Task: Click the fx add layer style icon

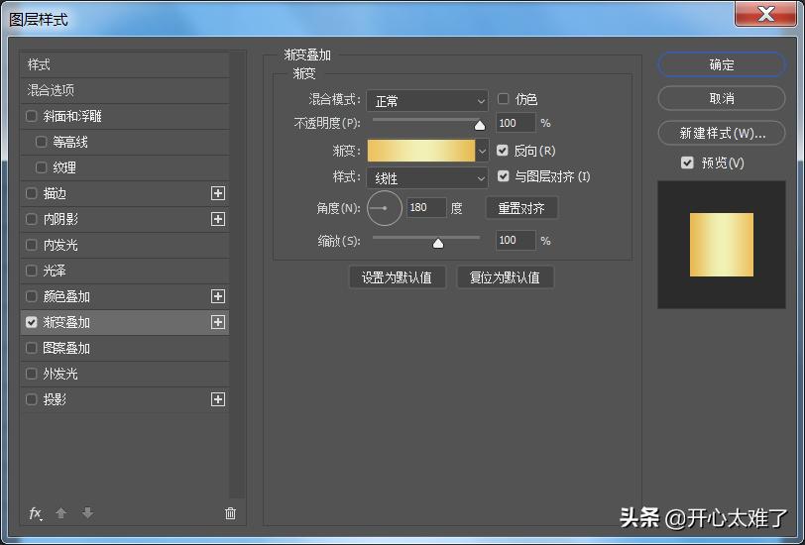Action: (35, 513)
